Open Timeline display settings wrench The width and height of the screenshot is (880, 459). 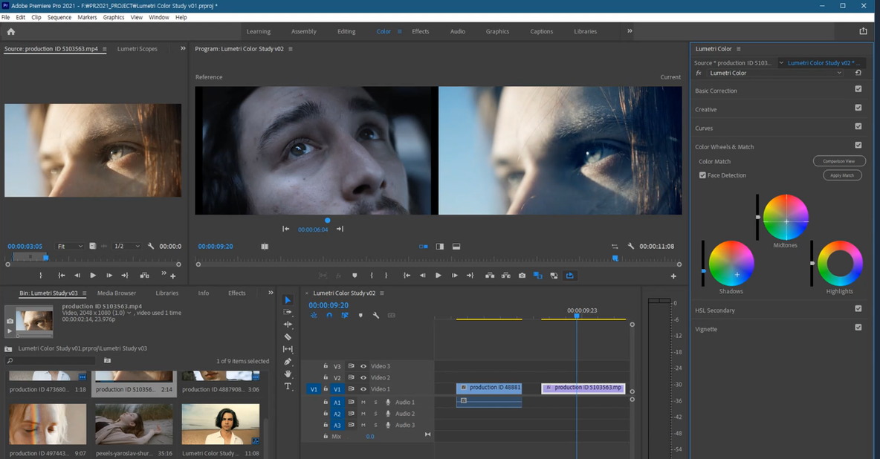tap(376, 316)
